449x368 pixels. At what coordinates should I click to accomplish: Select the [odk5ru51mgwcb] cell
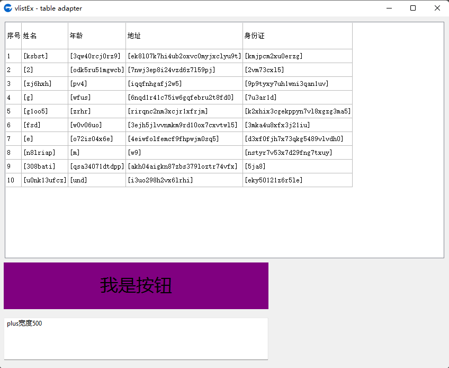(97, 69)
